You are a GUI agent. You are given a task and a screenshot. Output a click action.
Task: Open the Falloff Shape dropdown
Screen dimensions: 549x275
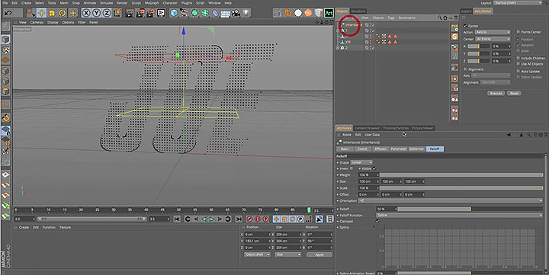[x=361, y=162]
